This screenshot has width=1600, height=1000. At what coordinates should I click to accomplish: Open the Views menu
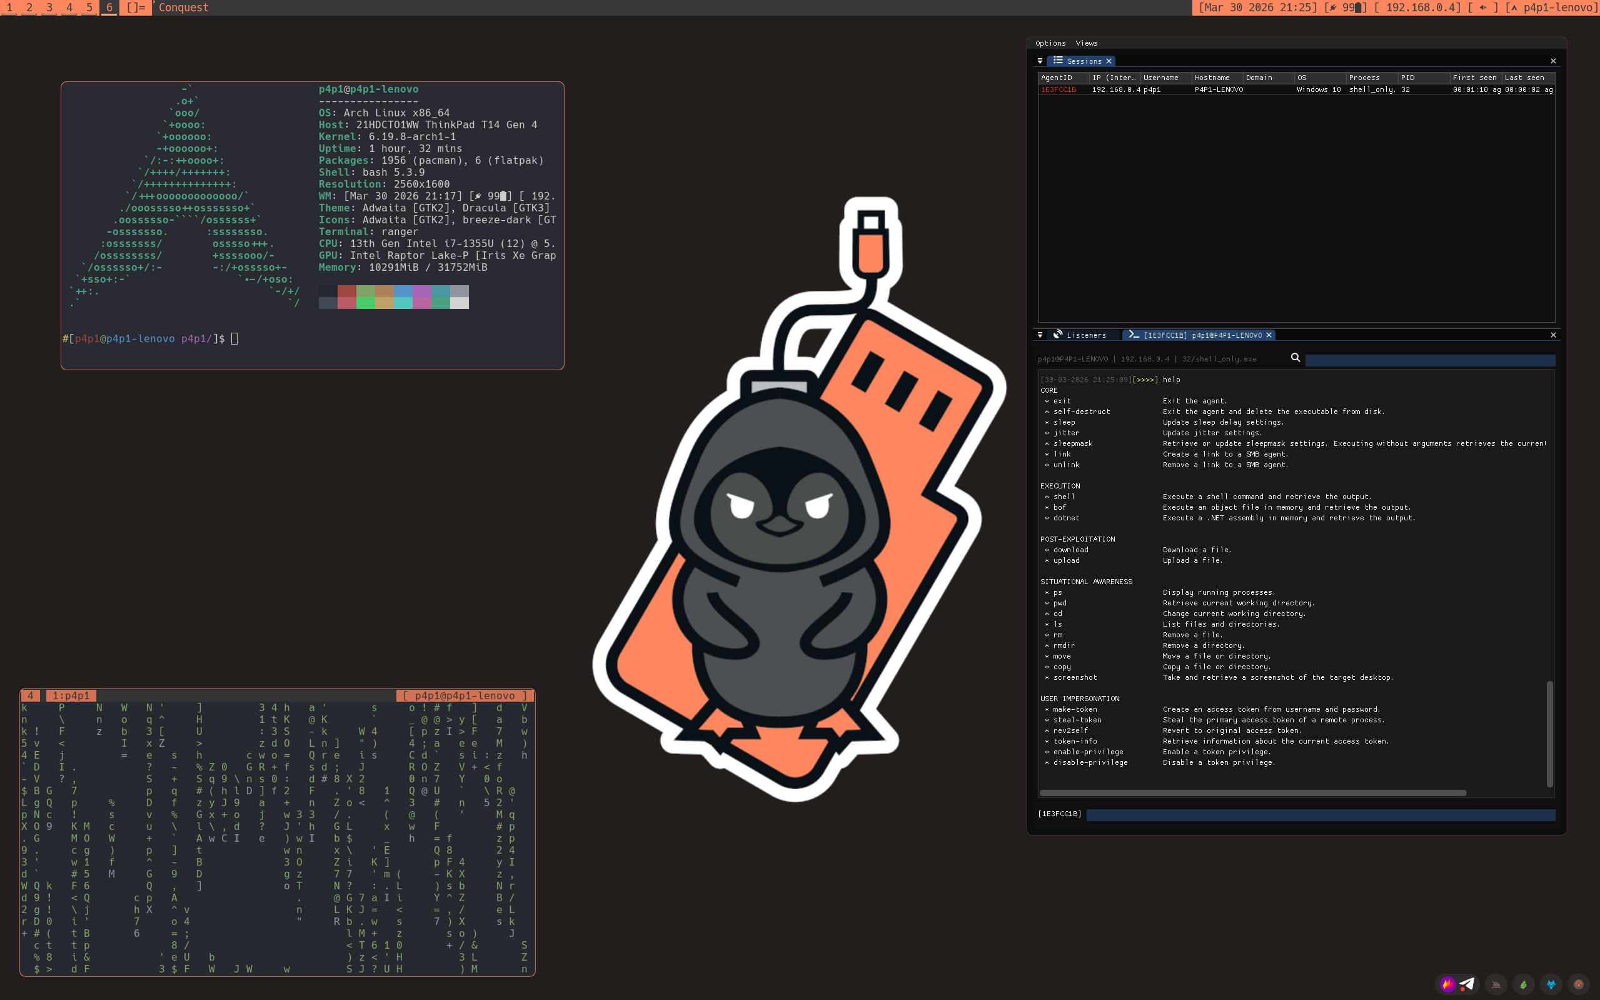pyautogui.click(x=1086, y=43)
